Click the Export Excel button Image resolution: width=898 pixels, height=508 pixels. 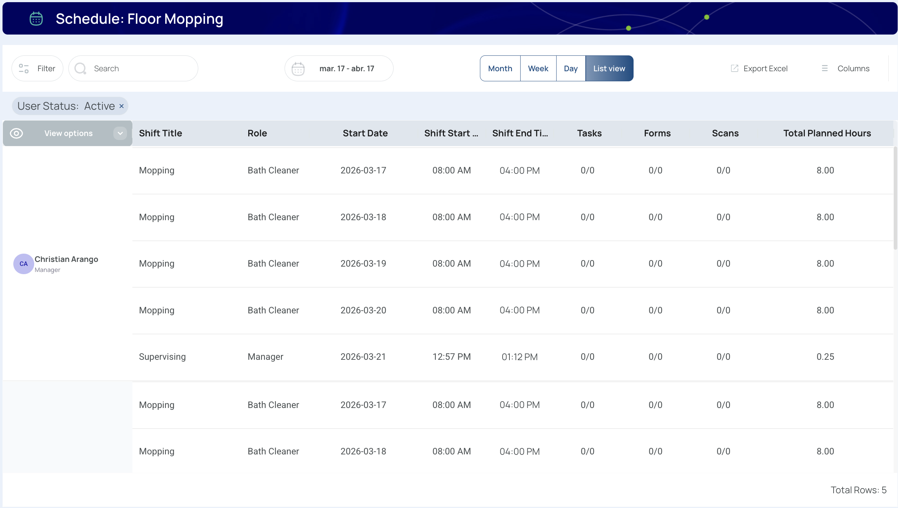[765, 68]
